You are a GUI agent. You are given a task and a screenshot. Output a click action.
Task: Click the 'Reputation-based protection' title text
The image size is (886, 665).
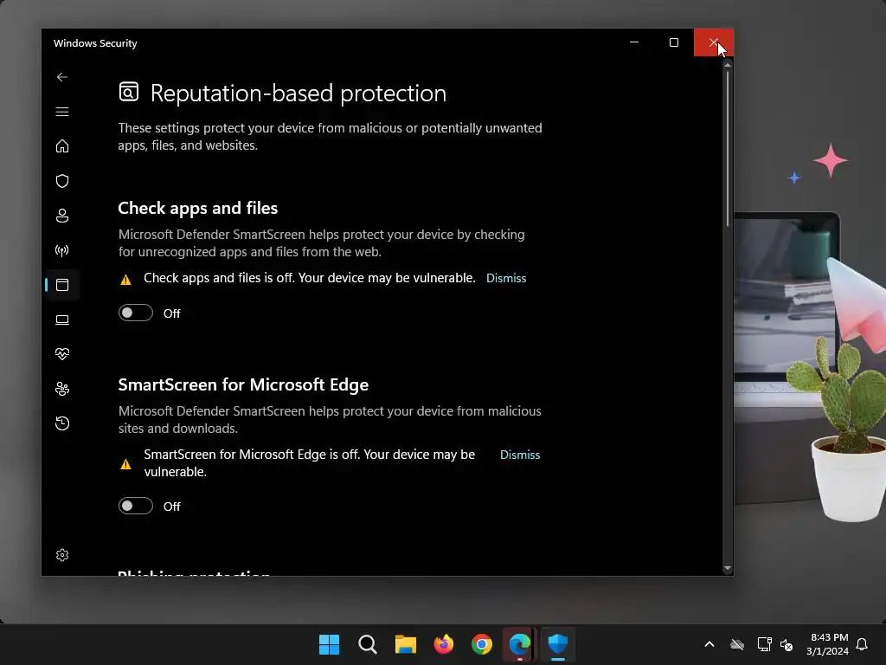[299, 93]
